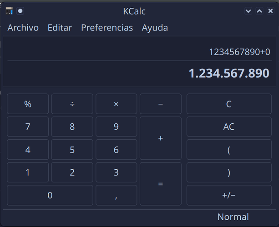
Task: Click the result display showing 1.234.567.890
Action: pos(228,73)
